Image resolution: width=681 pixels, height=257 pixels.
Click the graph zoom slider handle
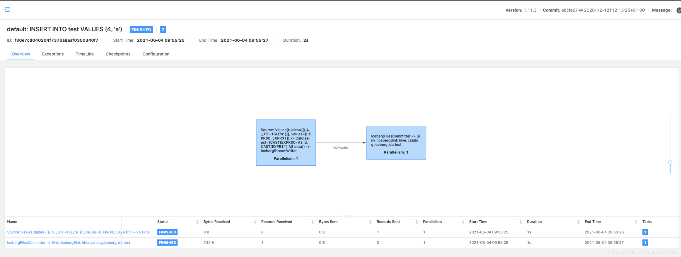tap(670, 162)
